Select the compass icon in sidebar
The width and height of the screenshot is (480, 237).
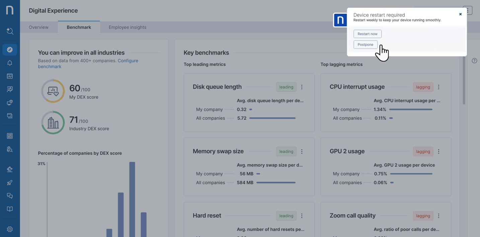[x=10, y=49]
